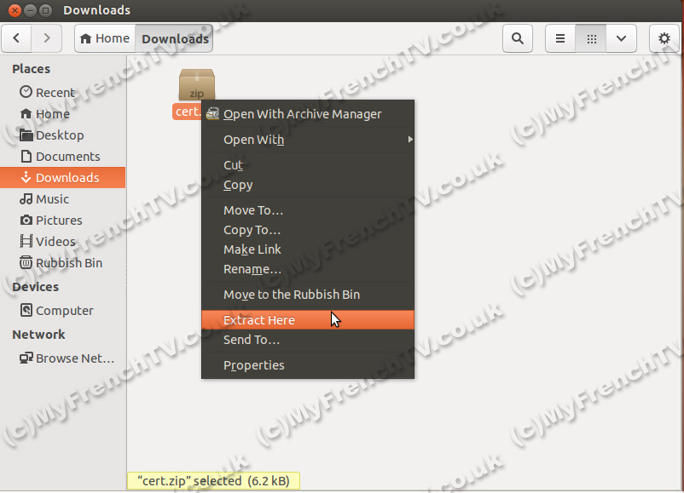Viewport: 684px width, 493px height.
Task: Select Computer under Devices
Action: (x=64, y=311)
